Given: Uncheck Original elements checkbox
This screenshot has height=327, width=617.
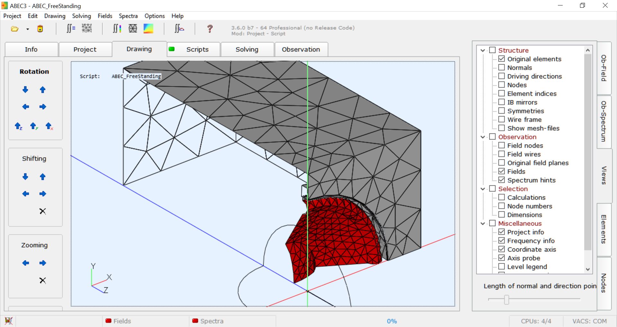Looking at the screenshot, I should 502,59.
